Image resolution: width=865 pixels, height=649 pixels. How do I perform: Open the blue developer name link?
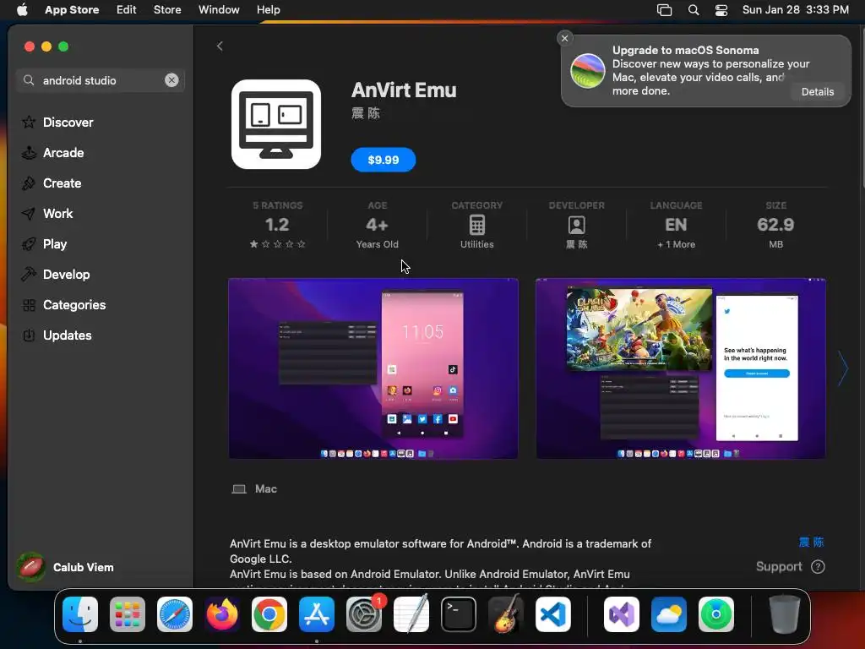pos(811,542)
